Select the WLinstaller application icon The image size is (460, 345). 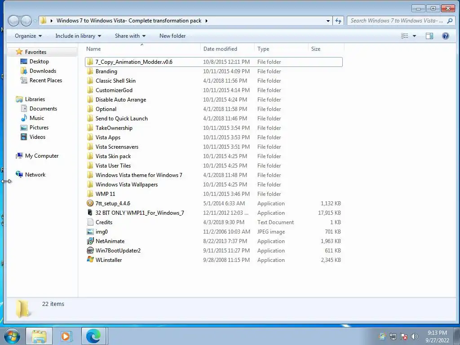90,260
